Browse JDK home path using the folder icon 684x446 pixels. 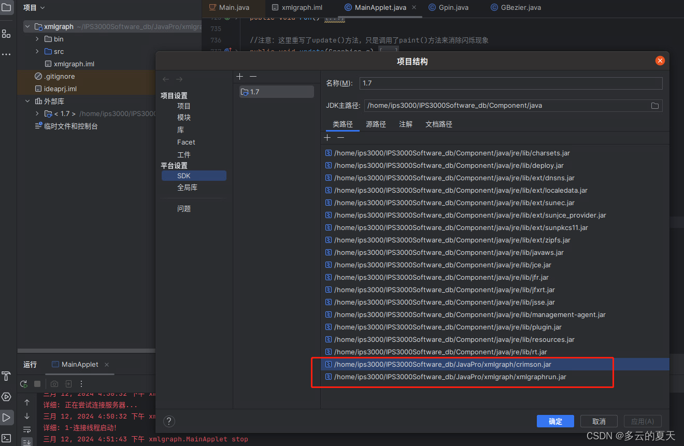coord(654,106)
